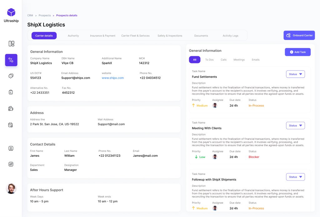
Task: Click the Alternative No. +22 2433351
Action: pos(40,93)
